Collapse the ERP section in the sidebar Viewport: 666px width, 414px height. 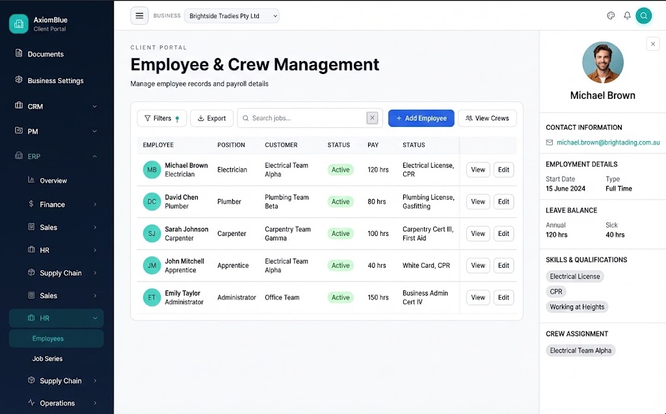point(94,156)
